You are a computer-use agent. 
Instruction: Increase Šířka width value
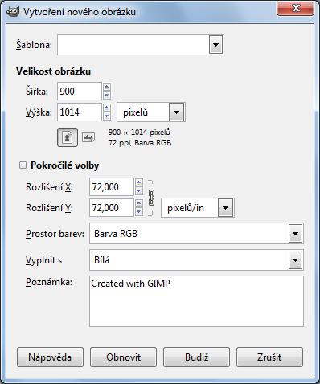point(107,87)
